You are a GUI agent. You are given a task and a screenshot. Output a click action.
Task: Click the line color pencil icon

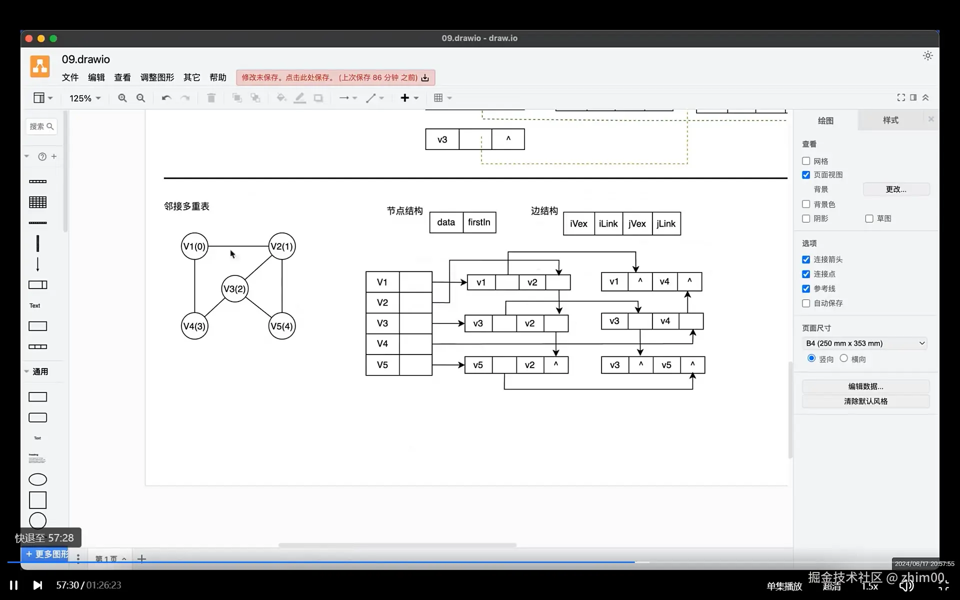[x=299, y=98]
